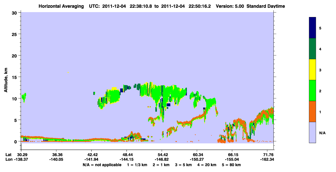Image resolution: width=336 pixels, height=172 pixels.
Task: Click '1 = 1/3 km' in the footer key
Action: 137,165
